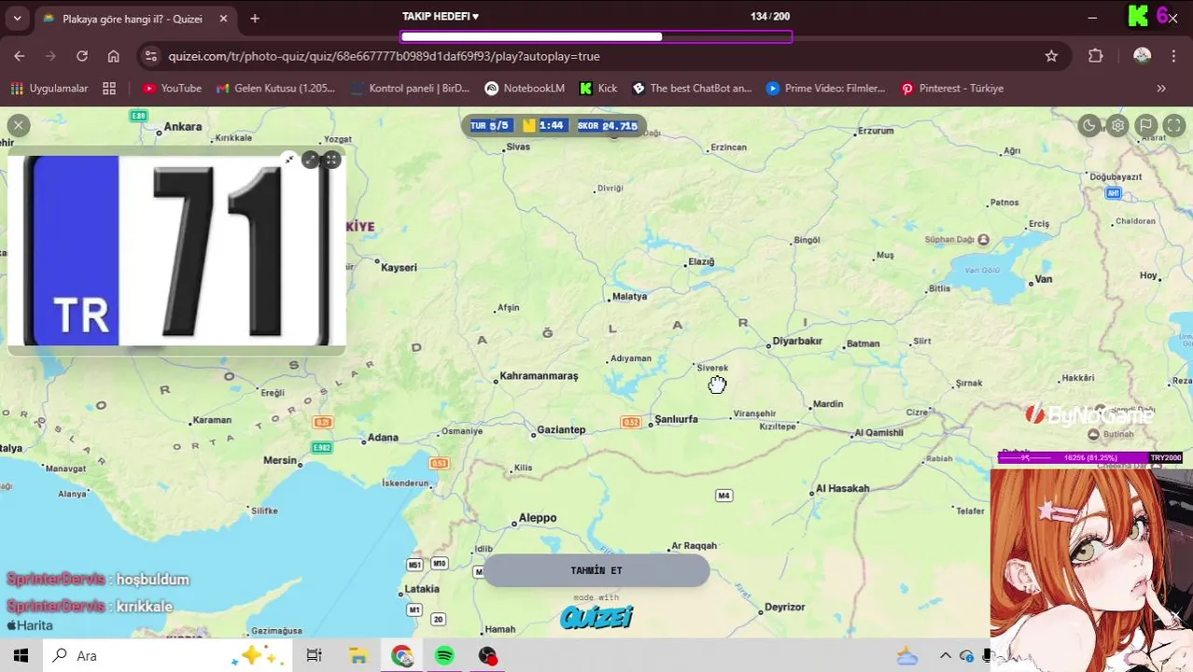Open Kontrol paneli BirD bookmark
1193x672 pixels.
pyautogui.click(x=409, y=89)
